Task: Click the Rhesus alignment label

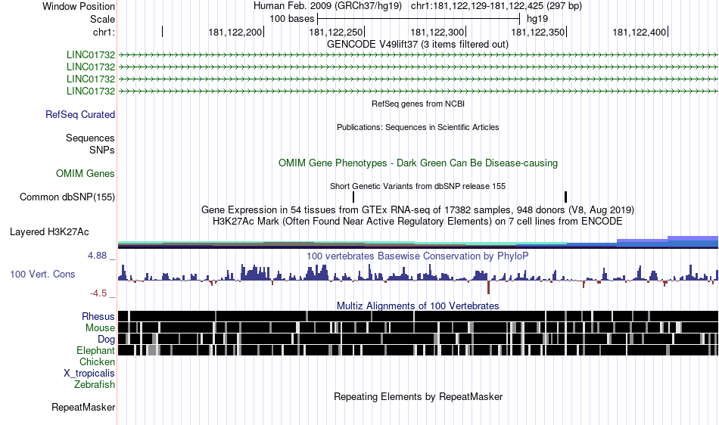Action: (x=98, y=316)
